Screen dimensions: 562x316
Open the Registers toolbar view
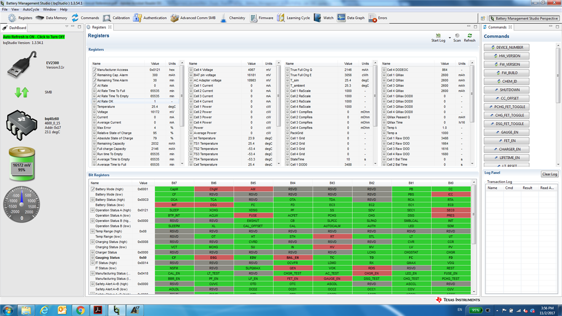tap(20, 18)
